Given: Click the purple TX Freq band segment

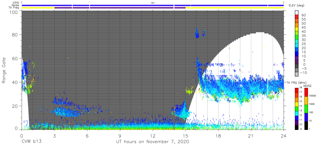Looking at the screenshot, I should pyautogui.click(x=120, y=8).
